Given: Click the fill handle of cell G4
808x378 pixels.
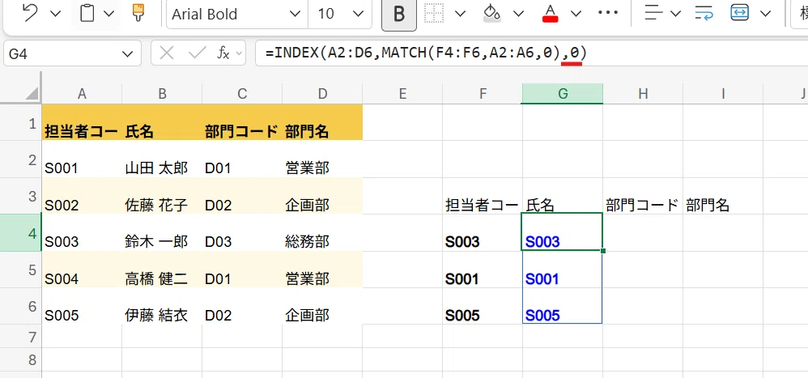Looking at the screenshot, I should coord(603,251).
